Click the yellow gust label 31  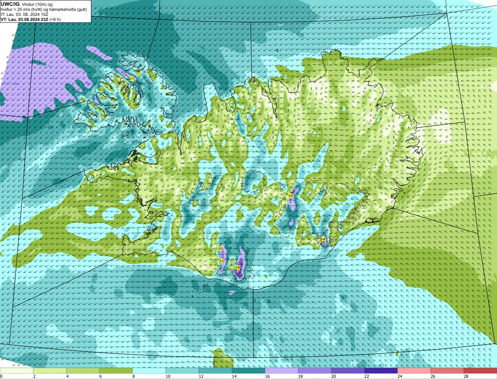click(x=221, y=261)
